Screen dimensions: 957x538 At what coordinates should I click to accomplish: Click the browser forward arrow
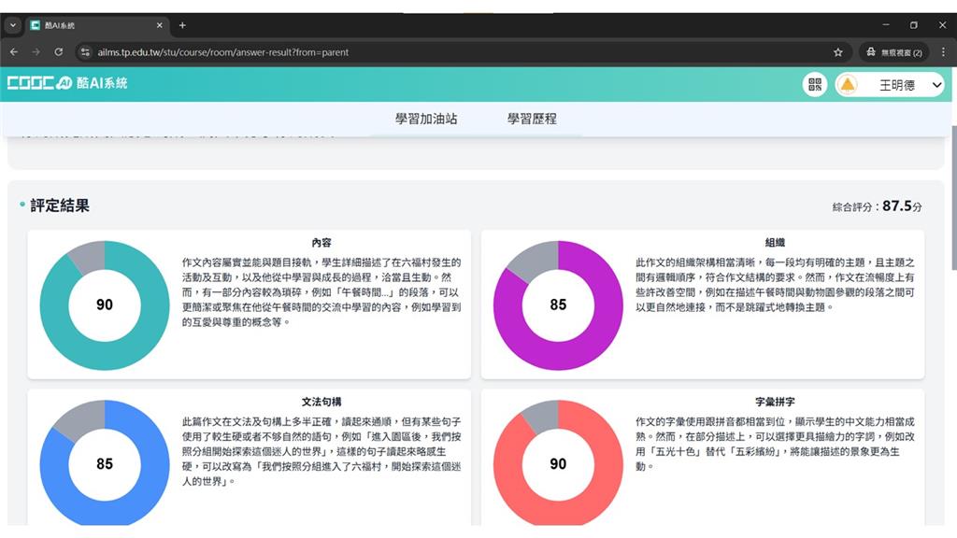[x=36, y=52]
